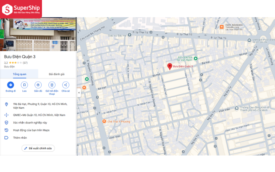275x172 pixels.
Task: Click Đề xuất chỉnh sửa button
Action: coord(38,148)
